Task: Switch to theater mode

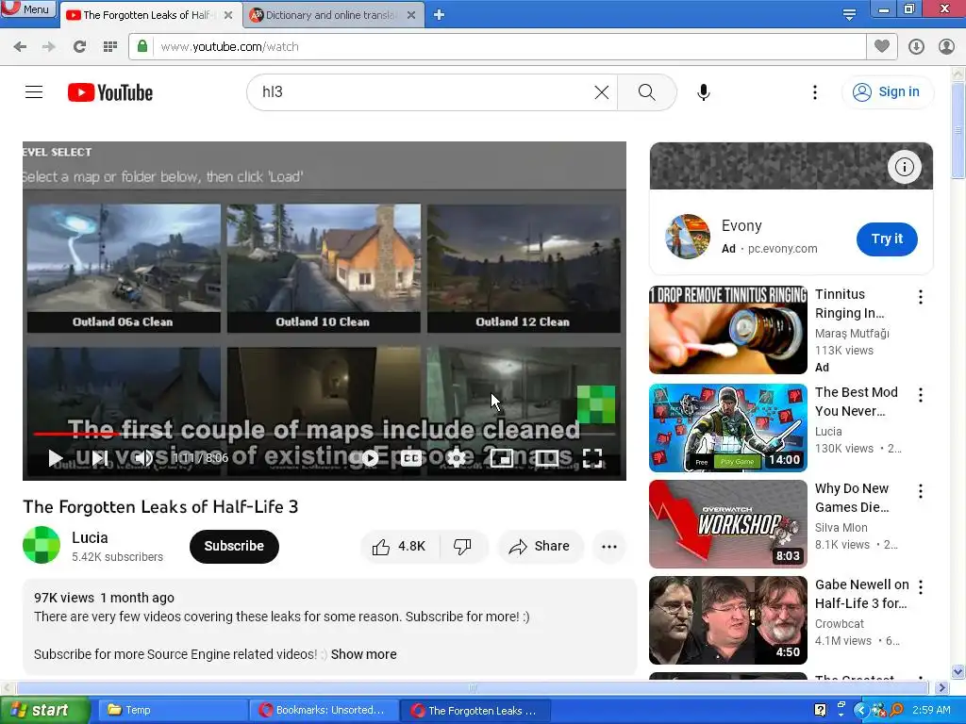Action: tap(546, 457)
